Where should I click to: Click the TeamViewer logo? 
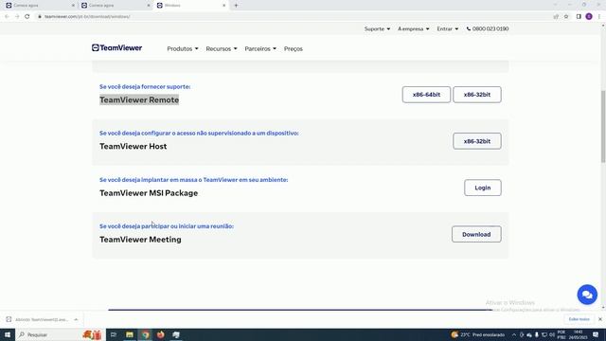(116, 48)
